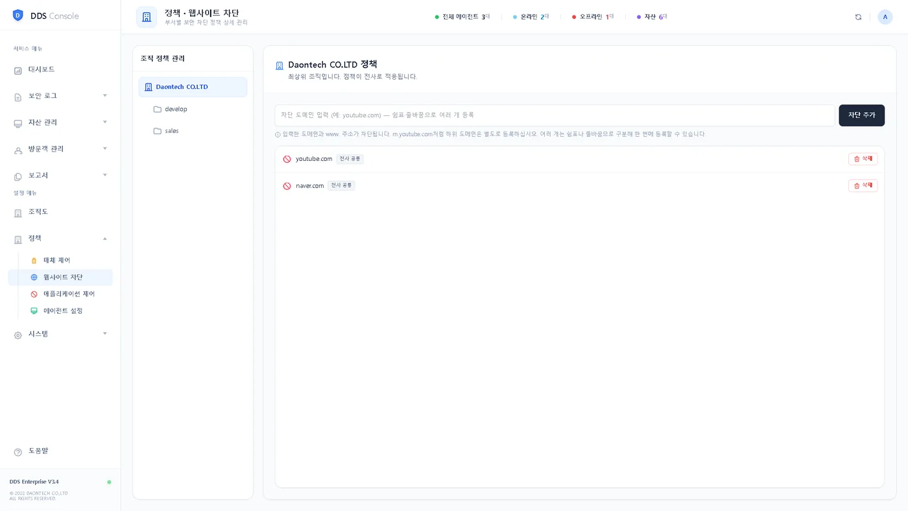Click blocked icon beside naver.com
The height and width of the screenshot is (511, 908).
tap(287, 185)
